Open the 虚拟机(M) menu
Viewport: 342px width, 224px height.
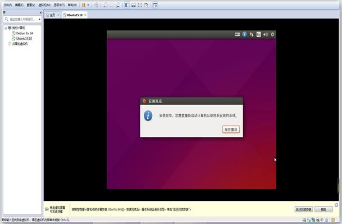pos(44,5)
